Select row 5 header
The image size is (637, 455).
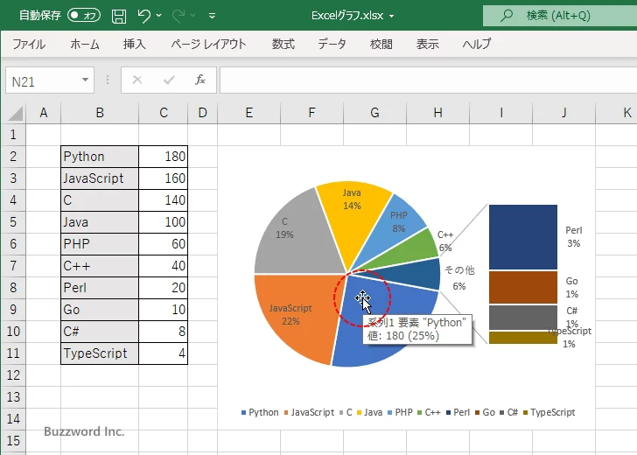point(13,222)
